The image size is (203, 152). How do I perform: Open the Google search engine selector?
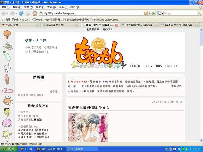160,13
